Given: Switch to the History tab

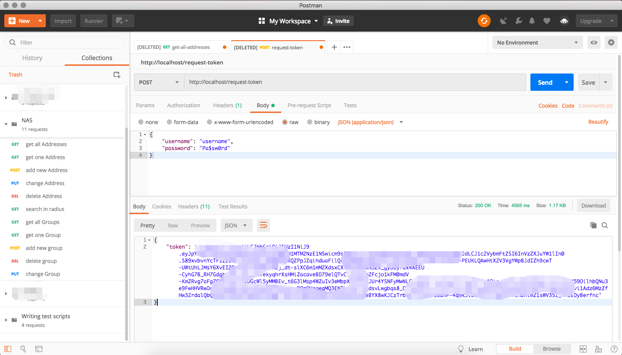Looking at the screenshot, I should pyautogui.click(x=32, y=58).
